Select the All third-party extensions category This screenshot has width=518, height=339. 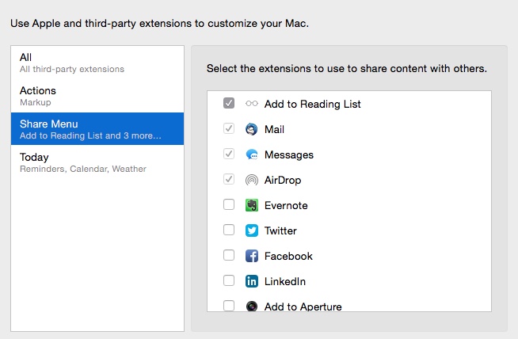coord(97,63)
